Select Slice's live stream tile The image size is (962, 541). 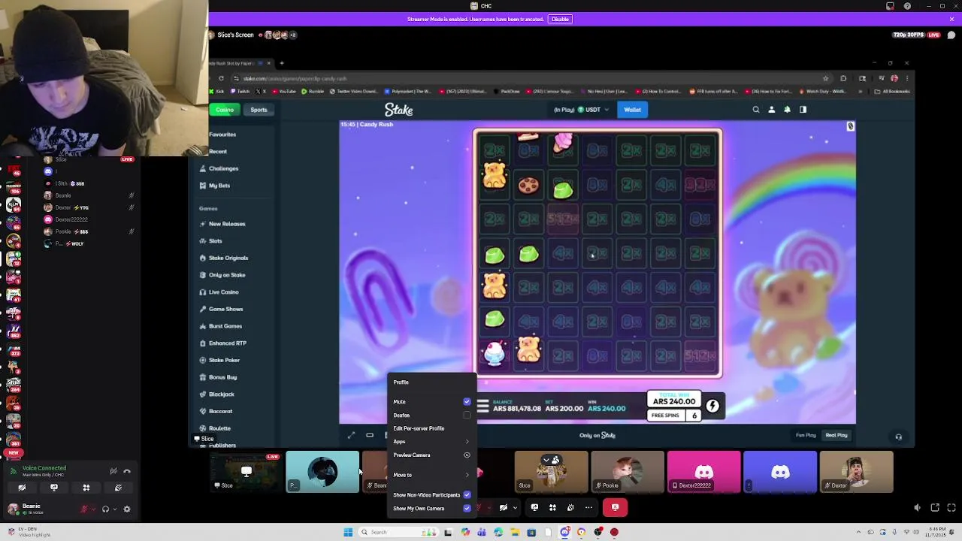point(247,472)
